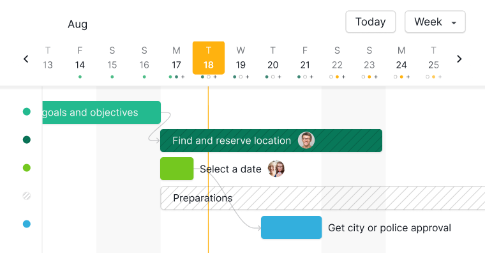The width and height of the screenshot is (485, 253).
Task: Select Friday 14 in the date header
Action: pyautogui.click(x=80, y=58)
